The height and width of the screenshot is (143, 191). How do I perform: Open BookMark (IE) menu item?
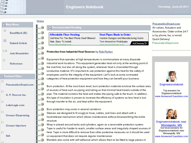tap(18, 33)
